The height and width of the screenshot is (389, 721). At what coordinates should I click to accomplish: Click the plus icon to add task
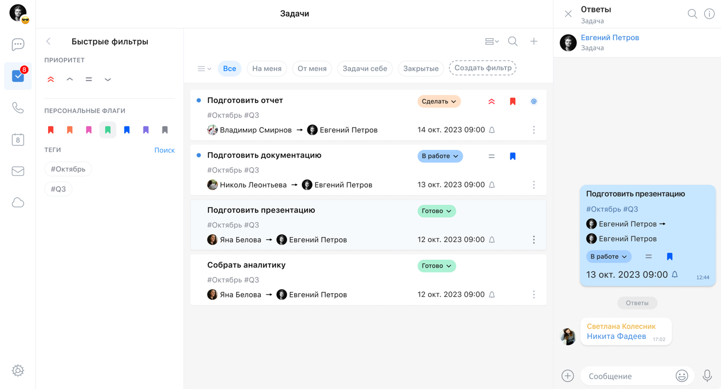pos(534,41)
